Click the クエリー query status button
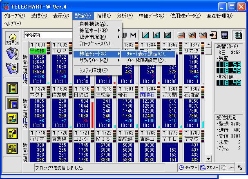Screen dimensions: 248x179 pos(209,168)
